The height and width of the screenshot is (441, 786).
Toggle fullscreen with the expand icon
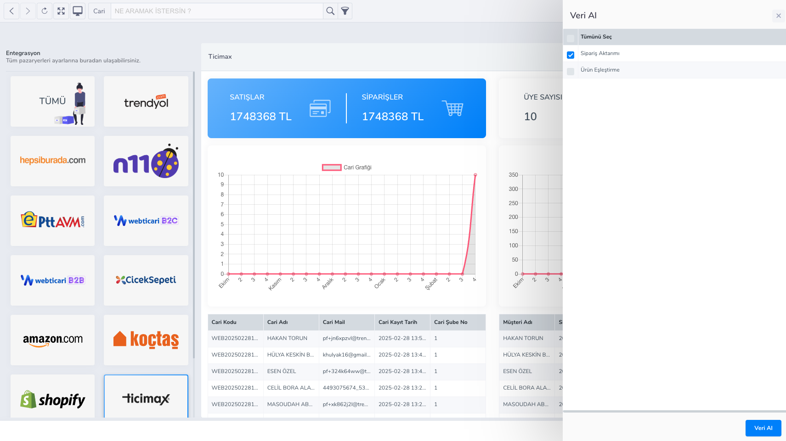coord(61,11)
